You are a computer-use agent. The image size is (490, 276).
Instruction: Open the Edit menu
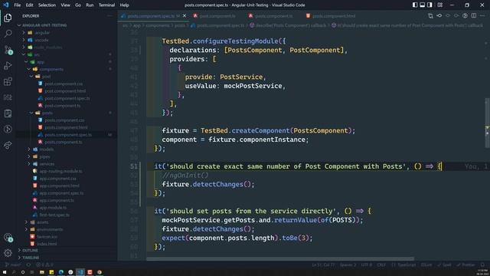click(29, 5)
